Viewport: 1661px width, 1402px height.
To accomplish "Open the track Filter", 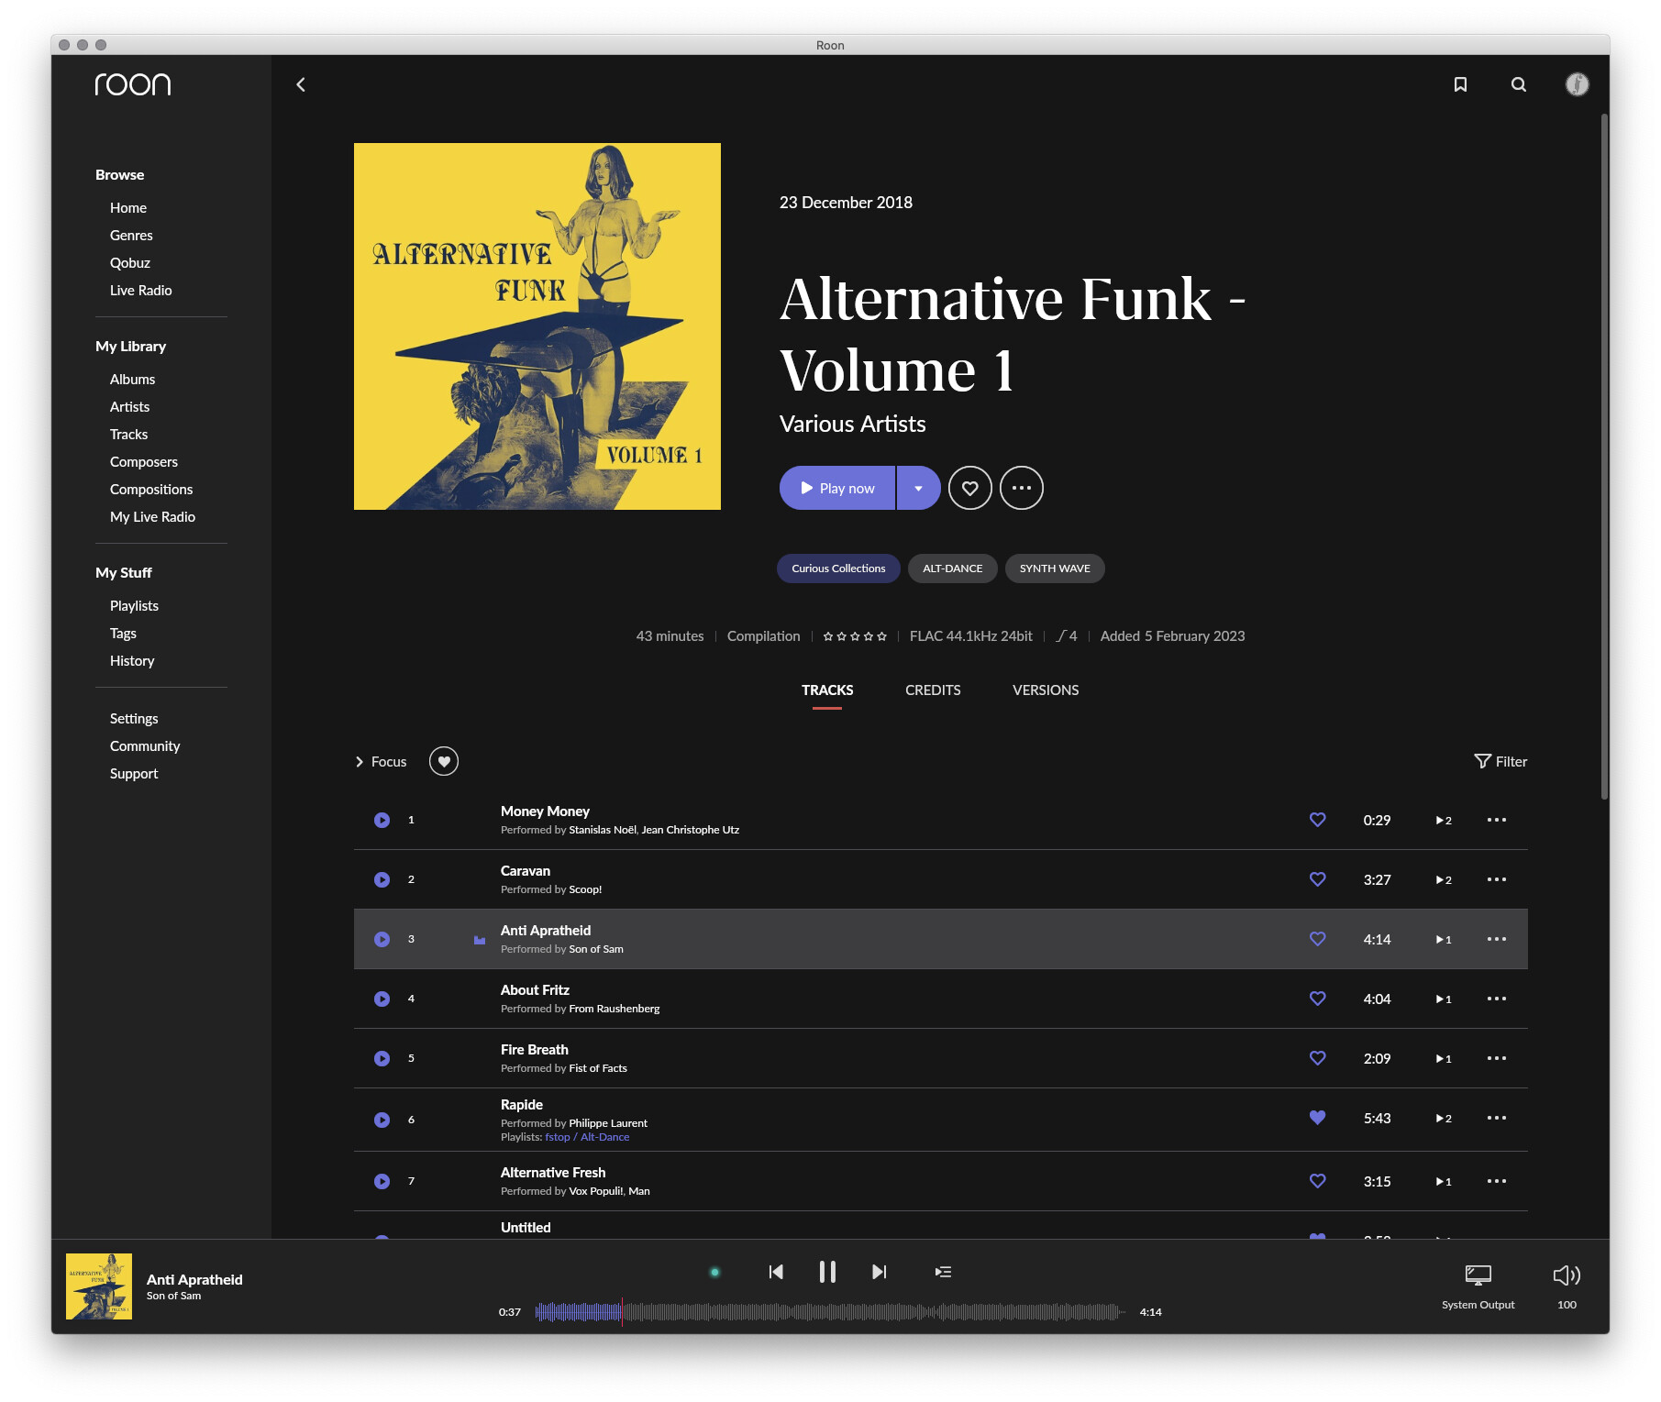I will [1500, 761].
